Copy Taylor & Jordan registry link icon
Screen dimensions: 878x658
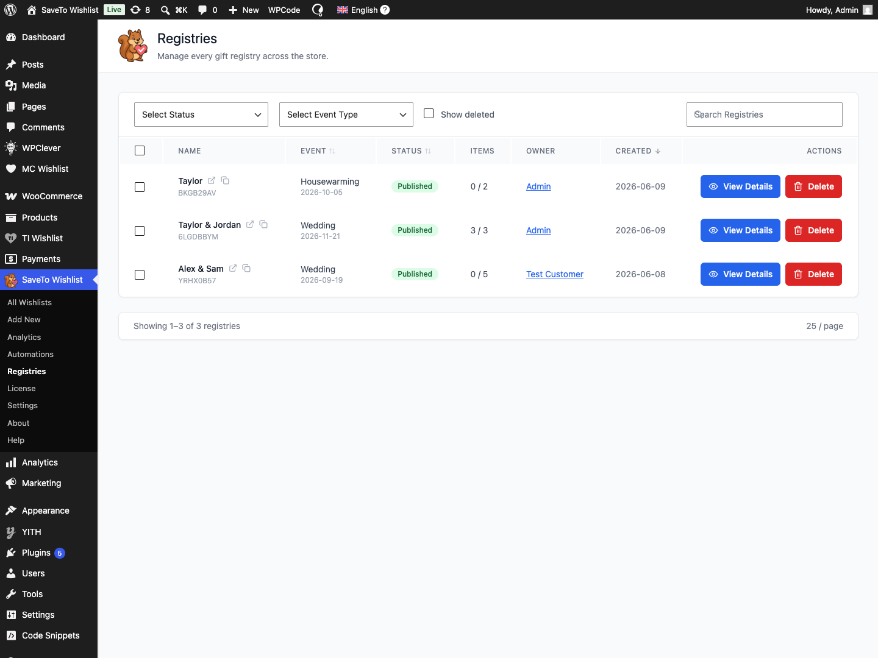263,224
